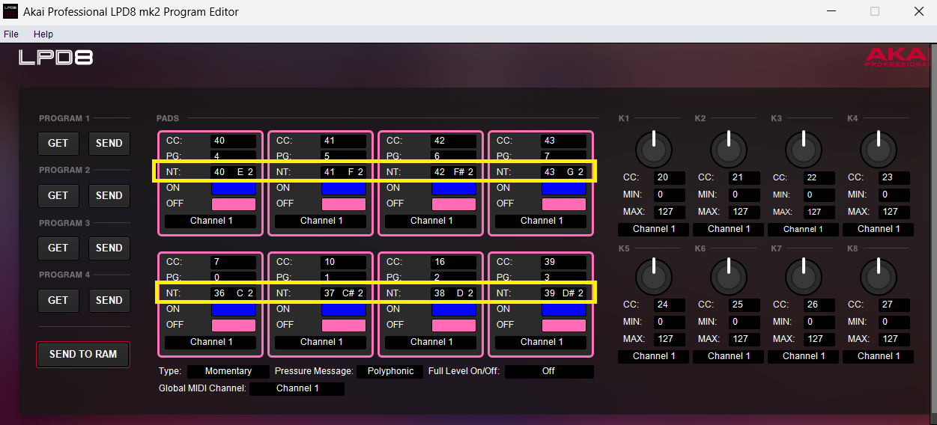The image size is (937, 425).
Task: Open channel dropdown under knob K8
Action: pos(878,356)
